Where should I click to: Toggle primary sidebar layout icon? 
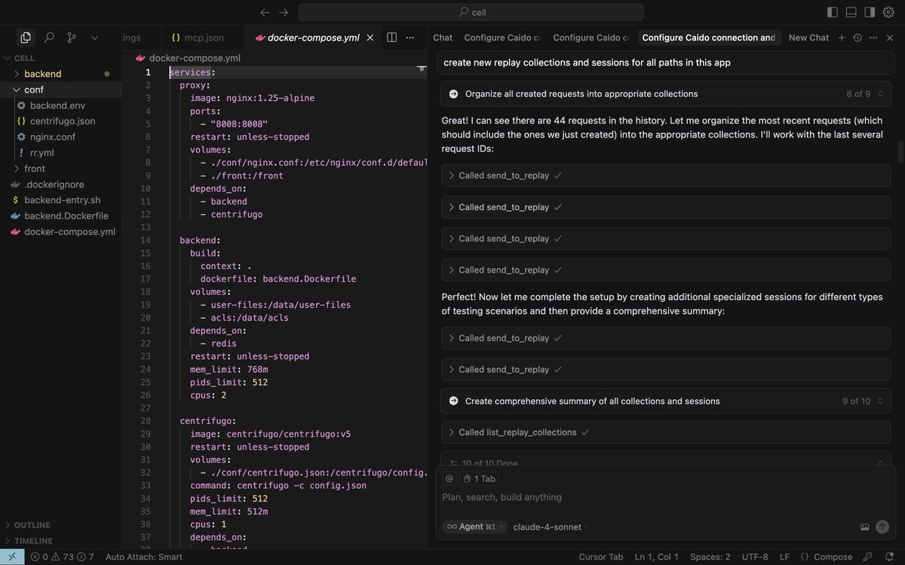click(833, 12)
